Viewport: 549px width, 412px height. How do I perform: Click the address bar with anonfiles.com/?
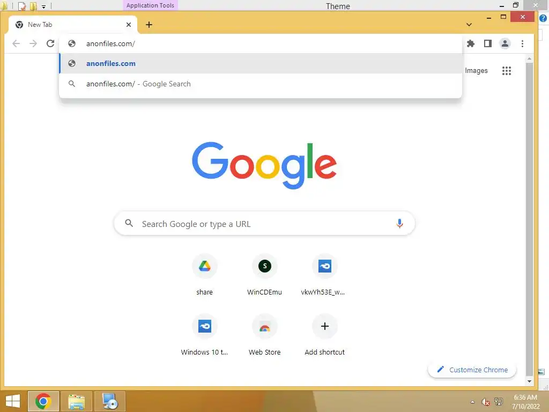(261, 43)
